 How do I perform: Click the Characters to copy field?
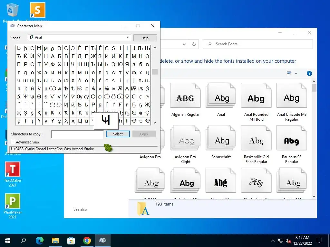point(77,134)
